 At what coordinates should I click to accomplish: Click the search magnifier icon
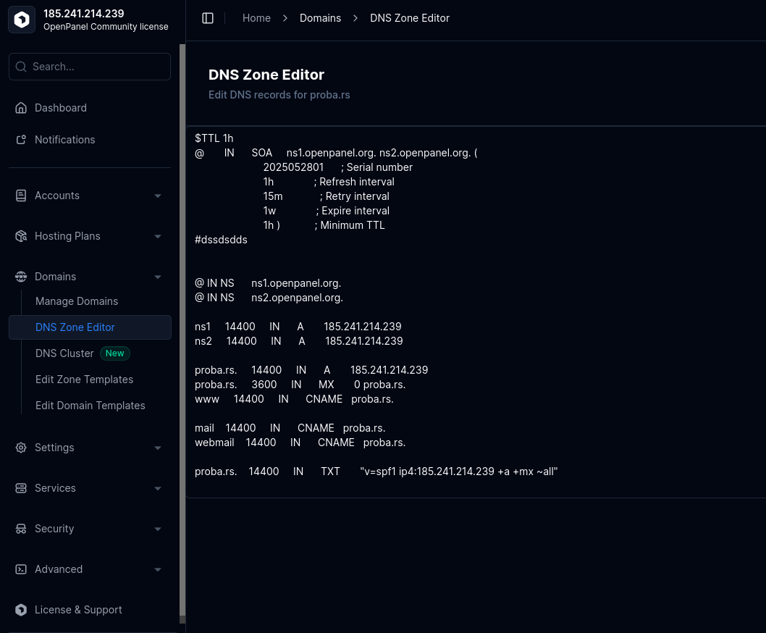click(21, 67)
